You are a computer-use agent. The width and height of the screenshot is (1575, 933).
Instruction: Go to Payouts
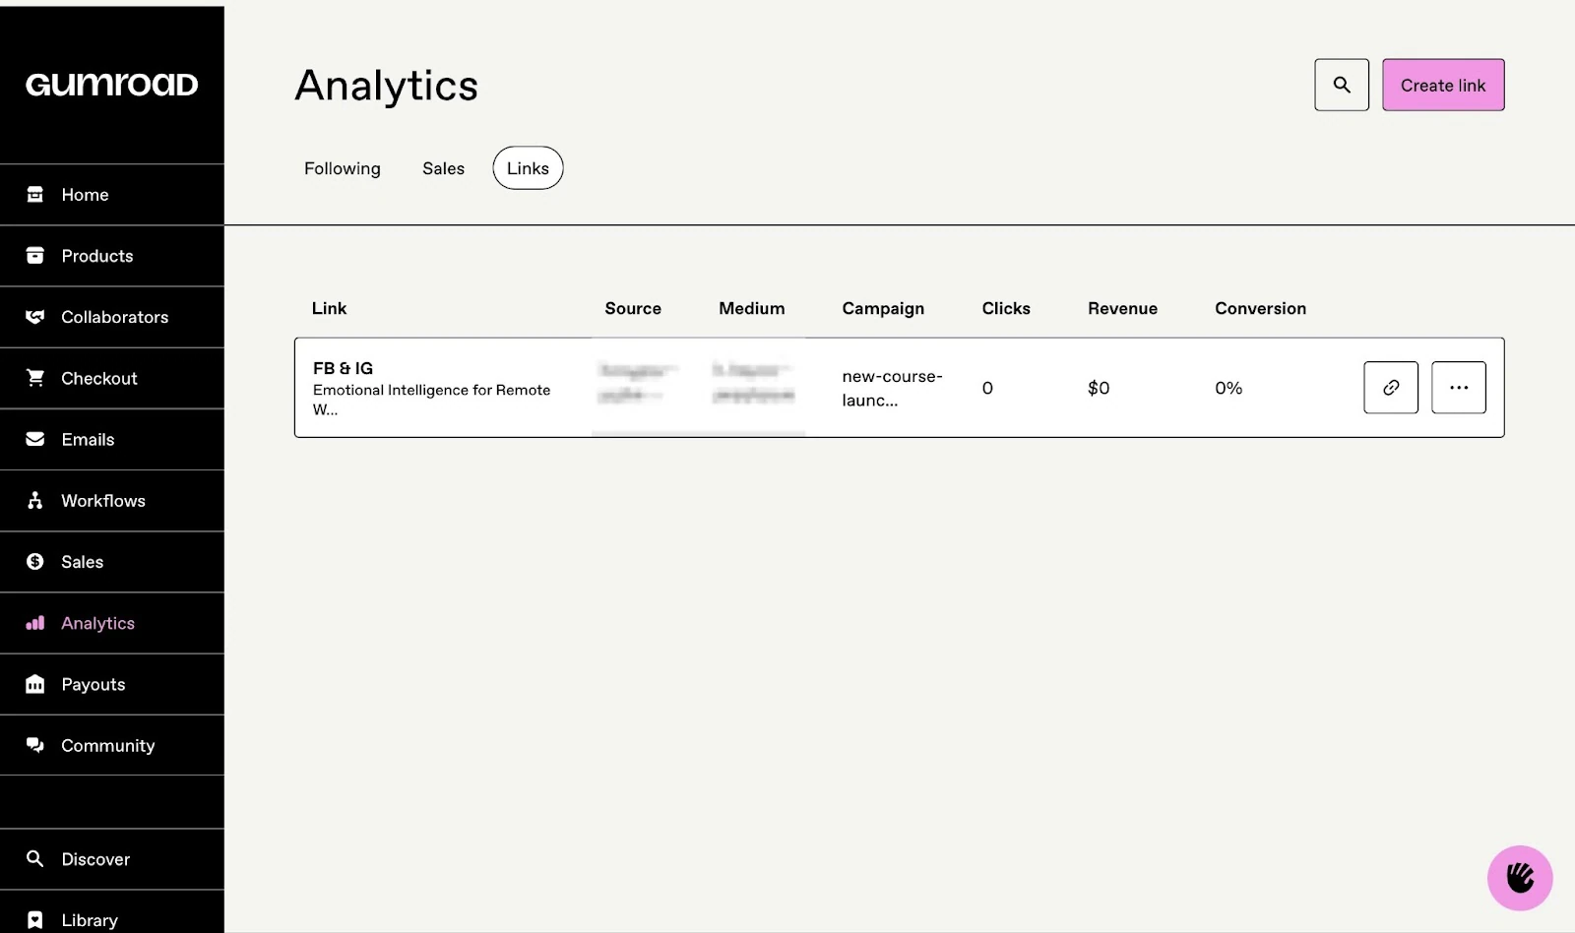(112, 684)
